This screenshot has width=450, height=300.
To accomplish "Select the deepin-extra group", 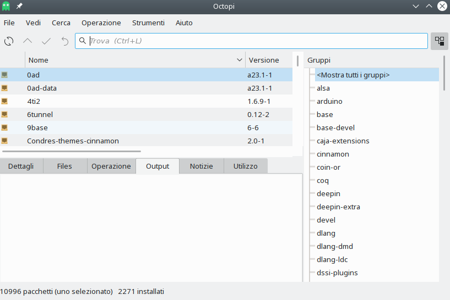I will click(x=338, y=207).
